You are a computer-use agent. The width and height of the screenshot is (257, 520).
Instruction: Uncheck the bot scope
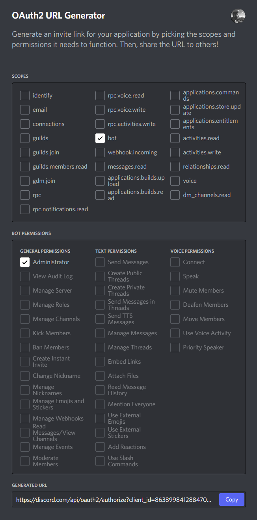(100, 138)
